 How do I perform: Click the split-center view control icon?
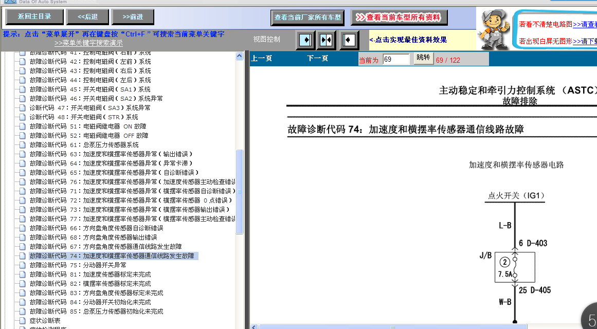pyautogui.click(x=327, y=40)
